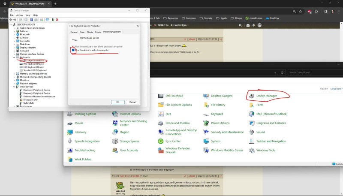Viewport: 343px width, 196px height.
Task: Open Device Manager File menu
Action: pyautogui.click(x=12, y=15)
